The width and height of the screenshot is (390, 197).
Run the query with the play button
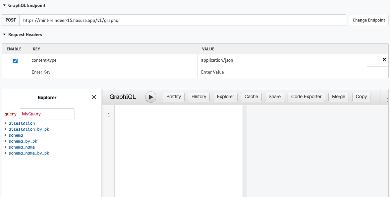tap(151, 97)
